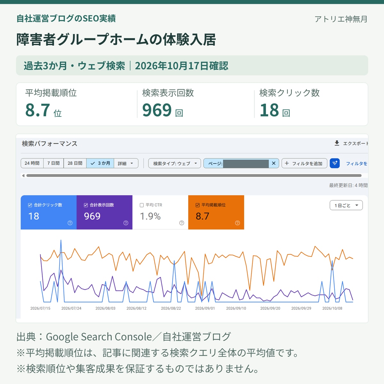Click the アトリエ神無月 brand name

pos(341,19)
